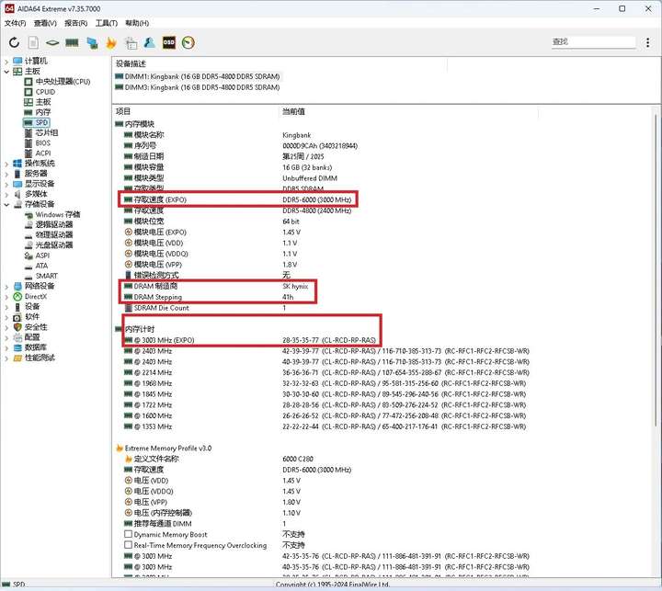Open the OSD panel toolbar icon

pyautogui.click(x=169, y=42)
